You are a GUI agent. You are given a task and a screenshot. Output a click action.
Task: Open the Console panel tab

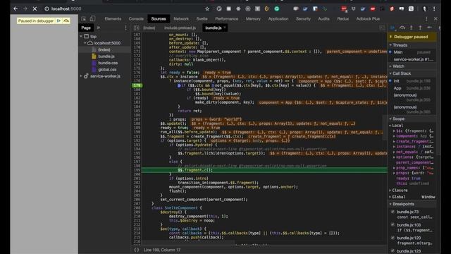tap(136, 19)
